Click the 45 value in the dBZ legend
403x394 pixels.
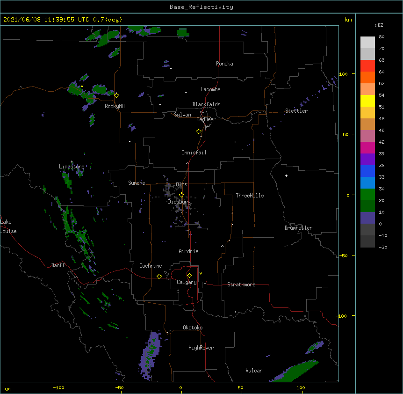point(381,130)
